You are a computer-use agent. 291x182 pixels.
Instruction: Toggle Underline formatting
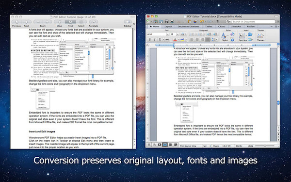coord(160,40)
